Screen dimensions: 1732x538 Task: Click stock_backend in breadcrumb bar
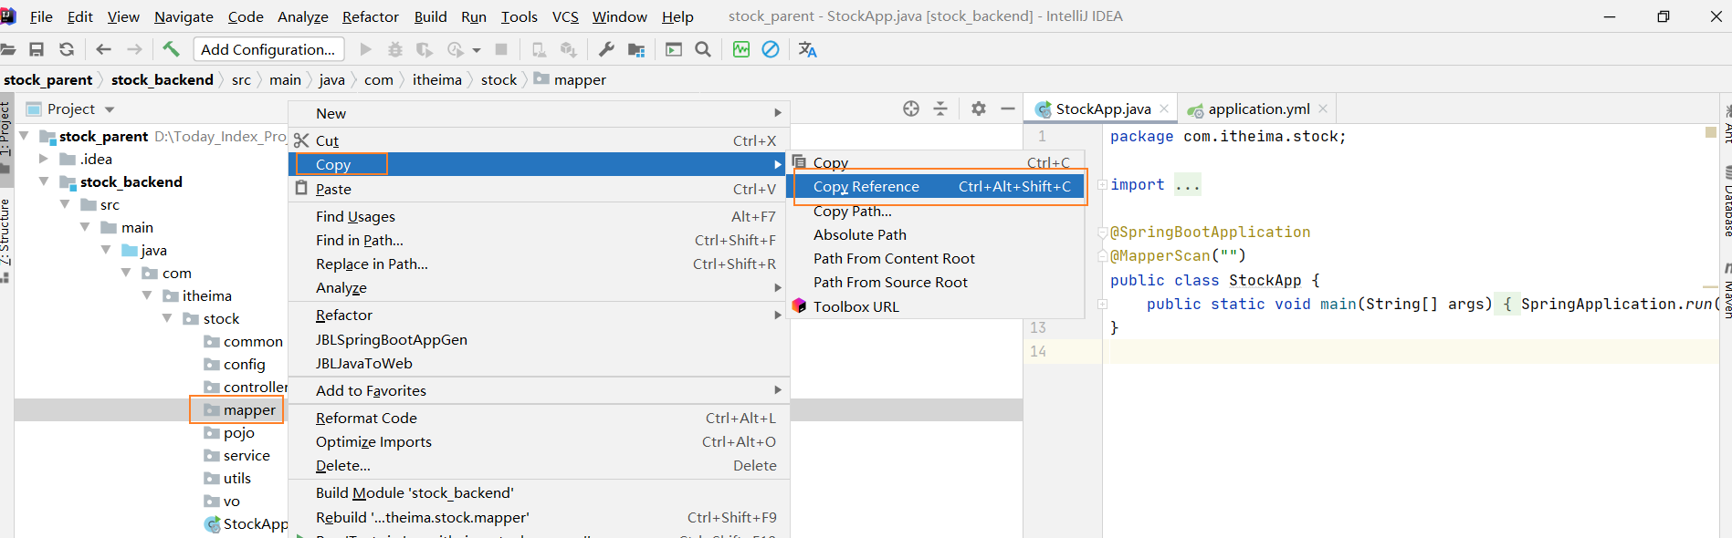tap(163, 79)
